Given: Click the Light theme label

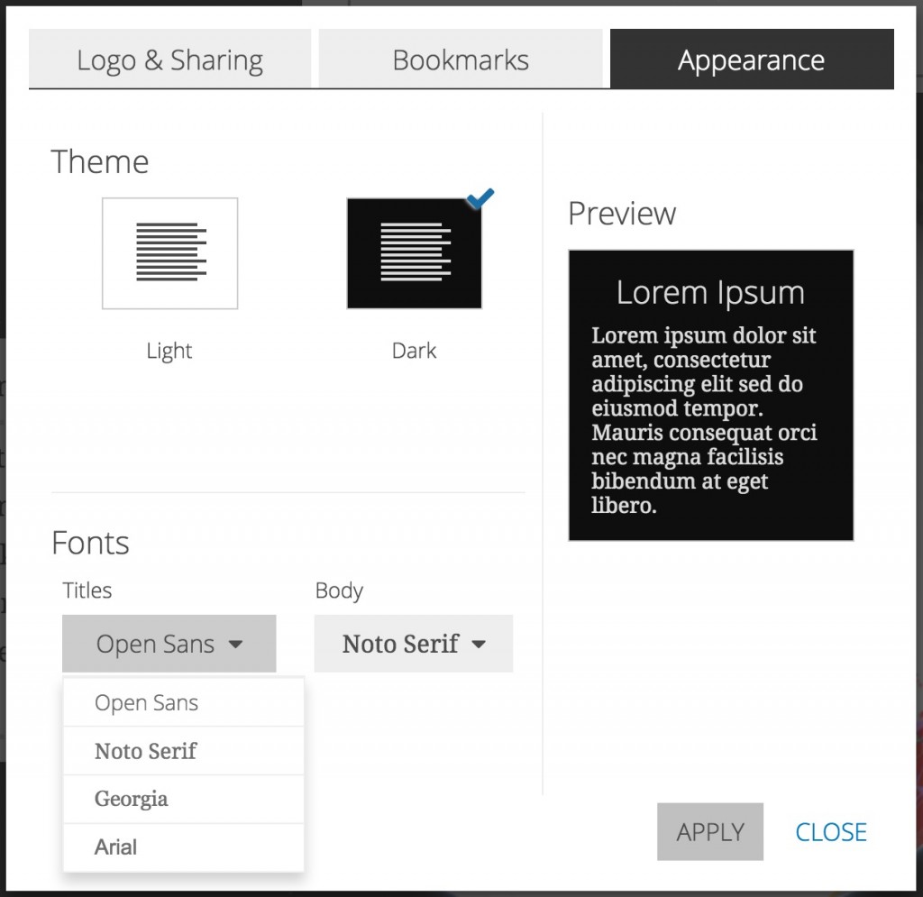Looking at the screenshot, I should pos(169,351).
